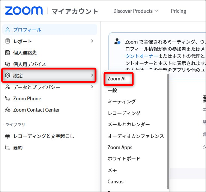Click the settings submenu vertical scrollbar
Viewport: 206px width, 192px height.
pos(168,132)
